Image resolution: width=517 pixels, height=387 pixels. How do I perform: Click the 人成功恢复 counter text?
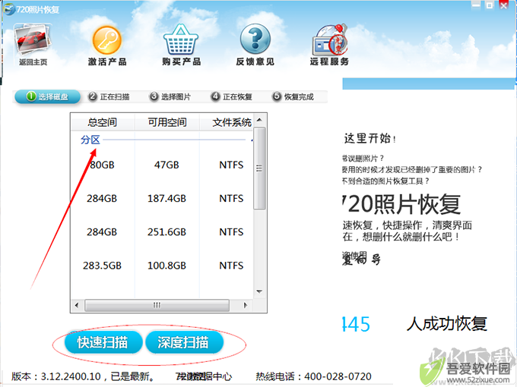[x=447, y=323]
